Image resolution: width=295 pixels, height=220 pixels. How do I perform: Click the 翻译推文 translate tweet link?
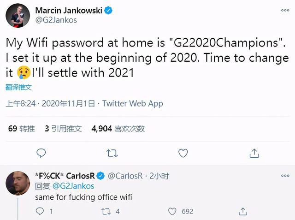pos(18,87)
